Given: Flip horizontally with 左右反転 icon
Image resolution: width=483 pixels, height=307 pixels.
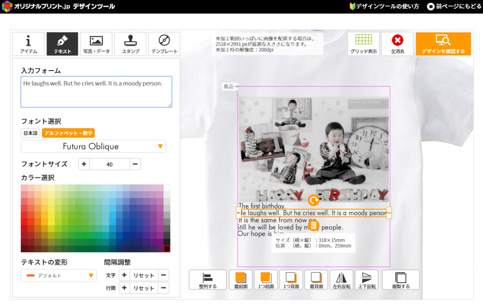Looking at the screenshot, I should click(341, 280).
